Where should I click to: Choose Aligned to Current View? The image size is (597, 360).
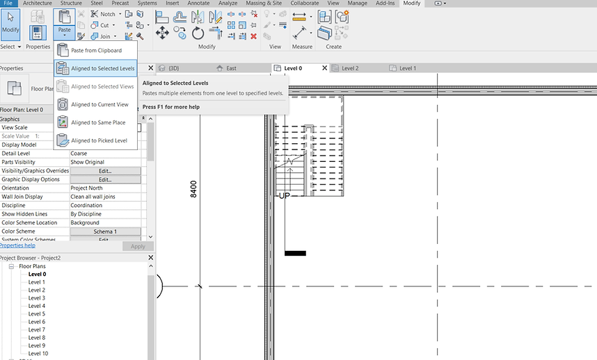(x=95, y=104)
